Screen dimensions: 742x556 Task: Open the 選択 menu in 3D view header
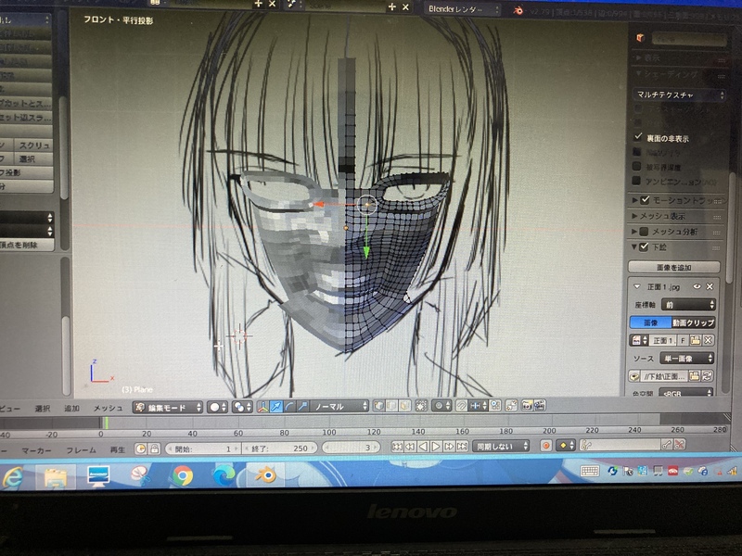click(42, 408)
